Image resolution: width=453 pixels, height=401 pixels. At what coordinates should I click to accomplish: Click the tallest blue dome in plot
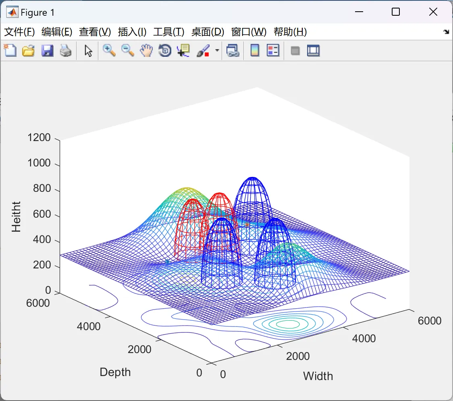click(252, 197)
